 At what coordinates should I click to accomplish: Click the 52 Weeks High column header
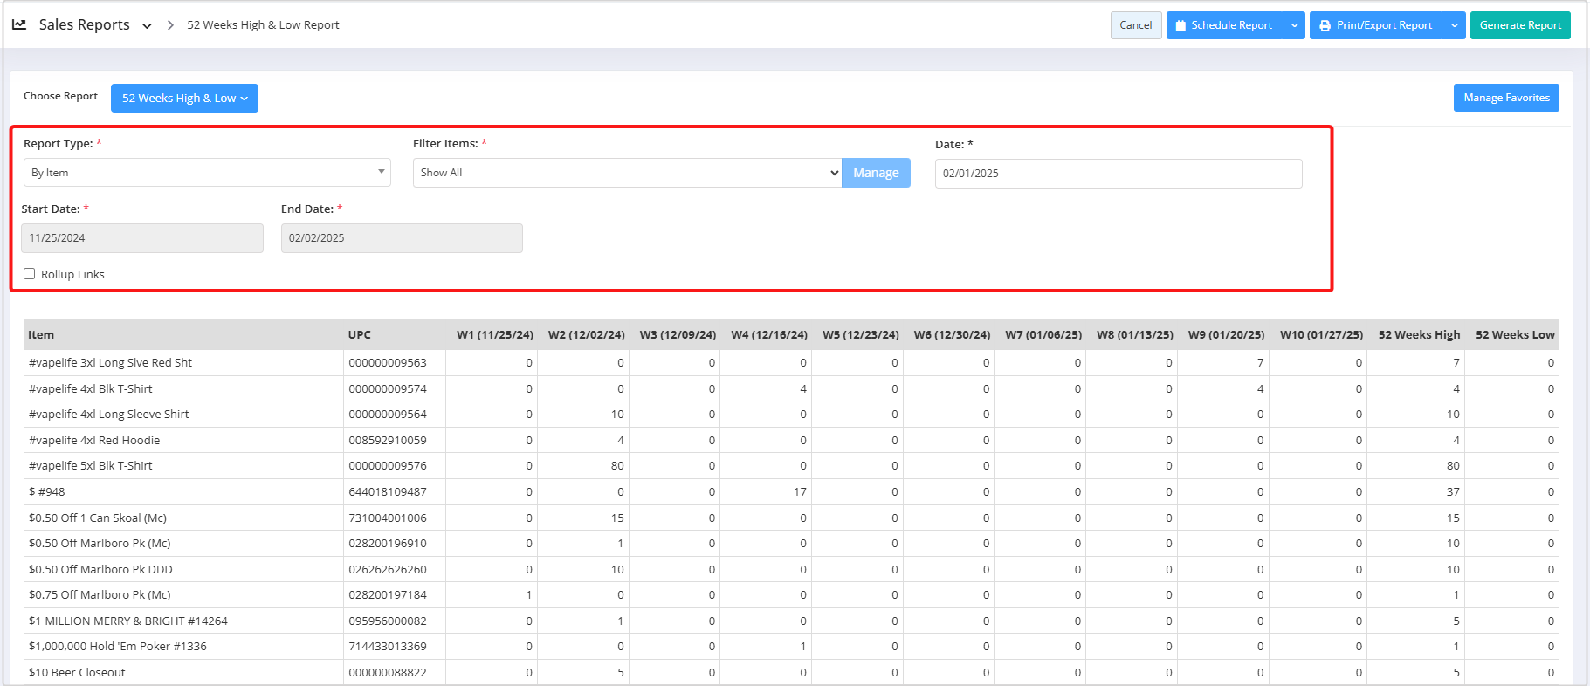point(1418,335)
